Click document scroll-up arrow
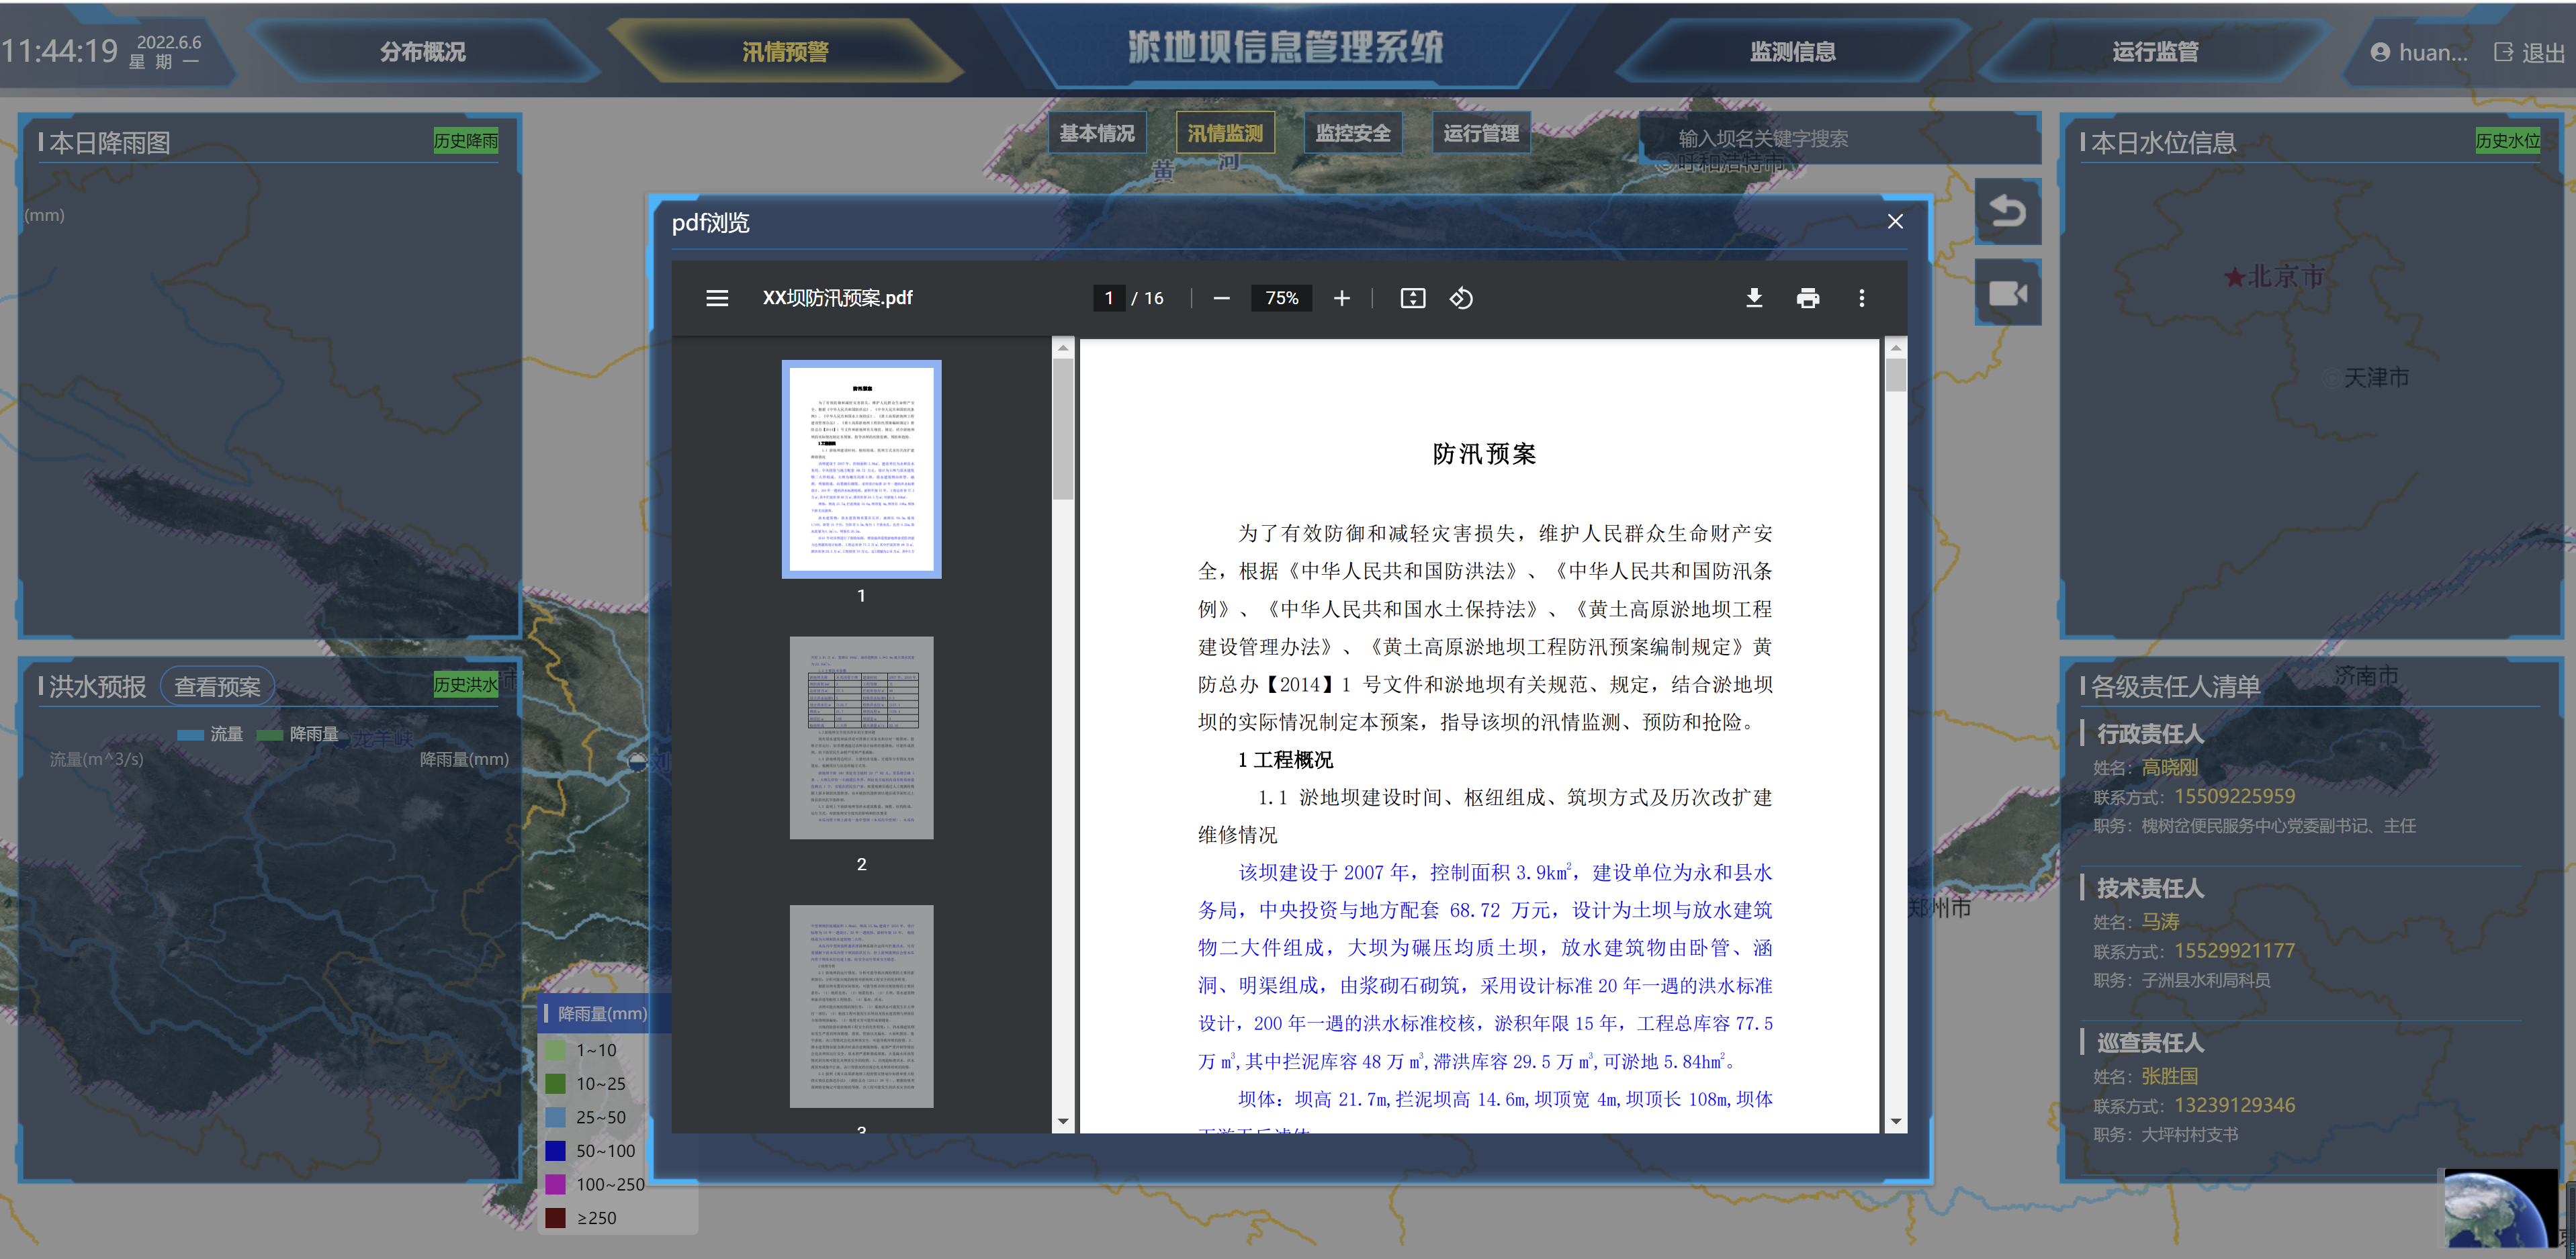Viewport: 2576px width, 1259px height. tap(1895, 348)
